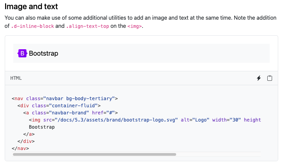Viewport: 286px width, 167px height.
Task: Click the closing </nav> tag line
Action: pyautogui.click(x=20, y=148)
